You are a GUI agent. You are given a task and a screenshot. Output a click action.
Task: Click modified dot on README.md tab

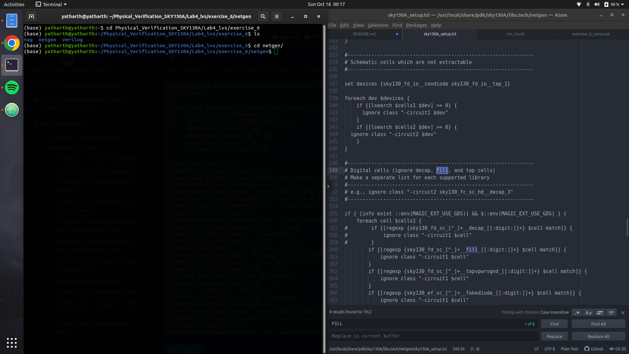click(x=397, y=34)
